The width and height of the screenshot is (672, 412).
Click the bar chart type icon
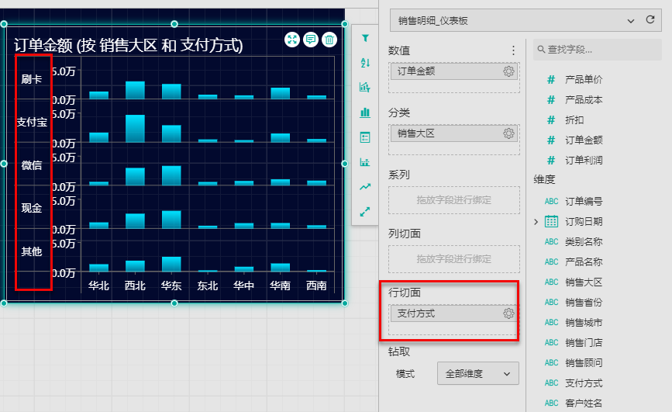pyautogui.click(x=365, y=113)
